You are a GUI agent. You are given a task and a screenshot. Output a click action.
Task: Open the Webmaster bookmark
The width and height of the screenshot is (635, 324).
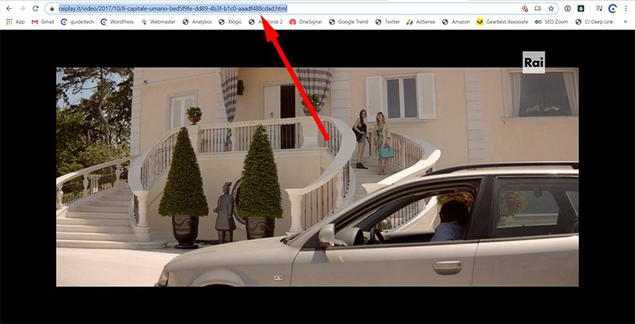158,22
